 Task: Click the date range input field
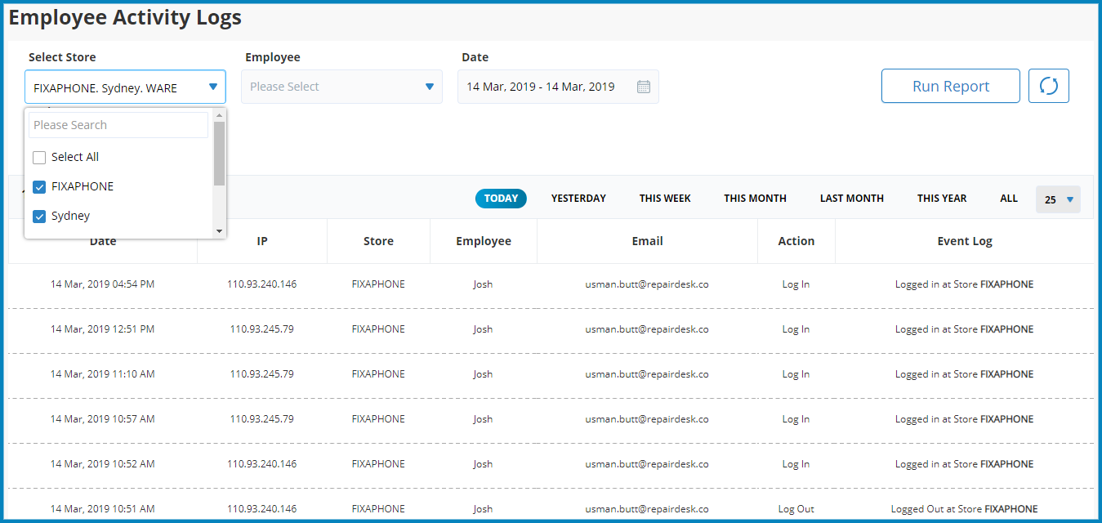coord(558,87)
